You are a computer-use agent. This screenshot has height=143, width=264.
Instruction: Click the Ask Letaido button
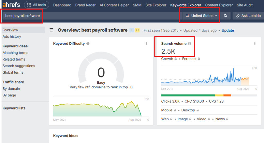click(x=248, y=16)
